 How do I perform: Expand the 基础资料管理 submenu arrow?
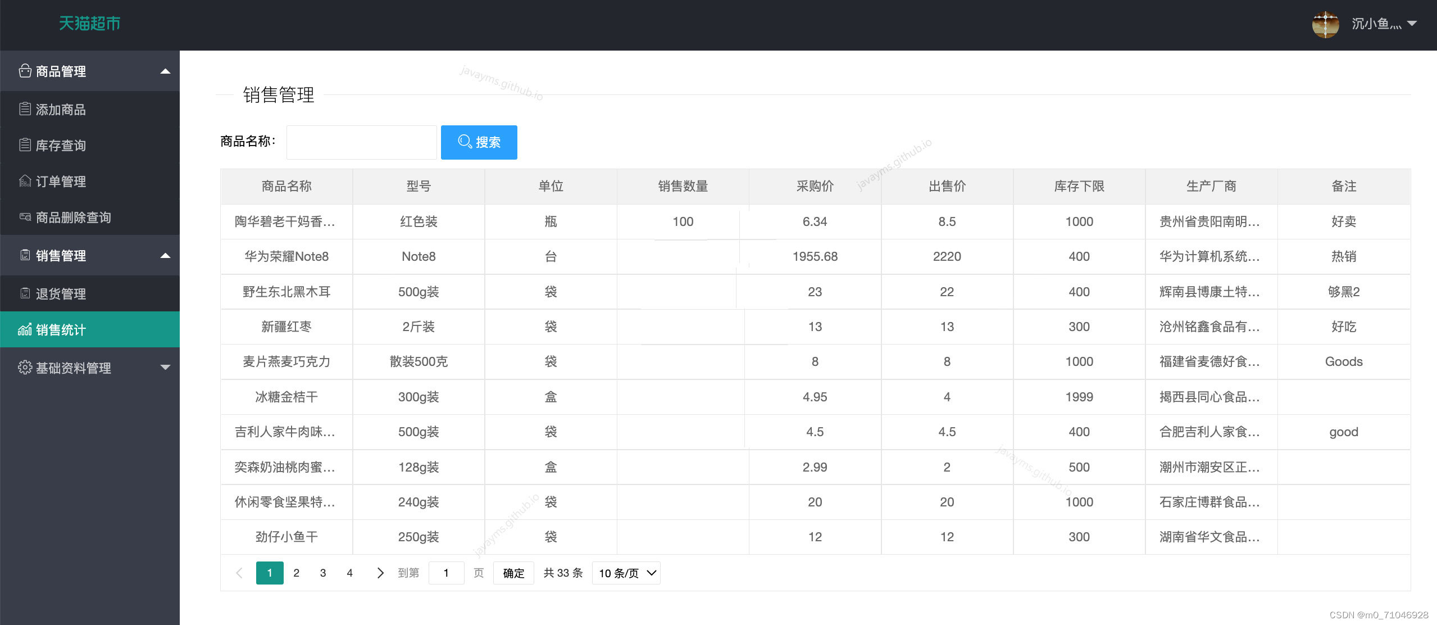[165, 368]
